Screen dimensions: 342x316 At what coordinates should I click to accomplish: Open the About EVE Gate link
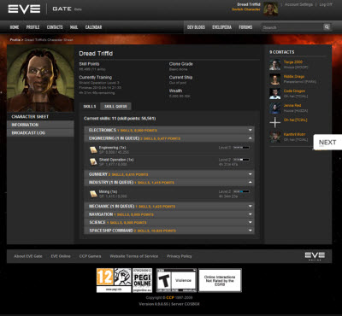click(28, 256)
